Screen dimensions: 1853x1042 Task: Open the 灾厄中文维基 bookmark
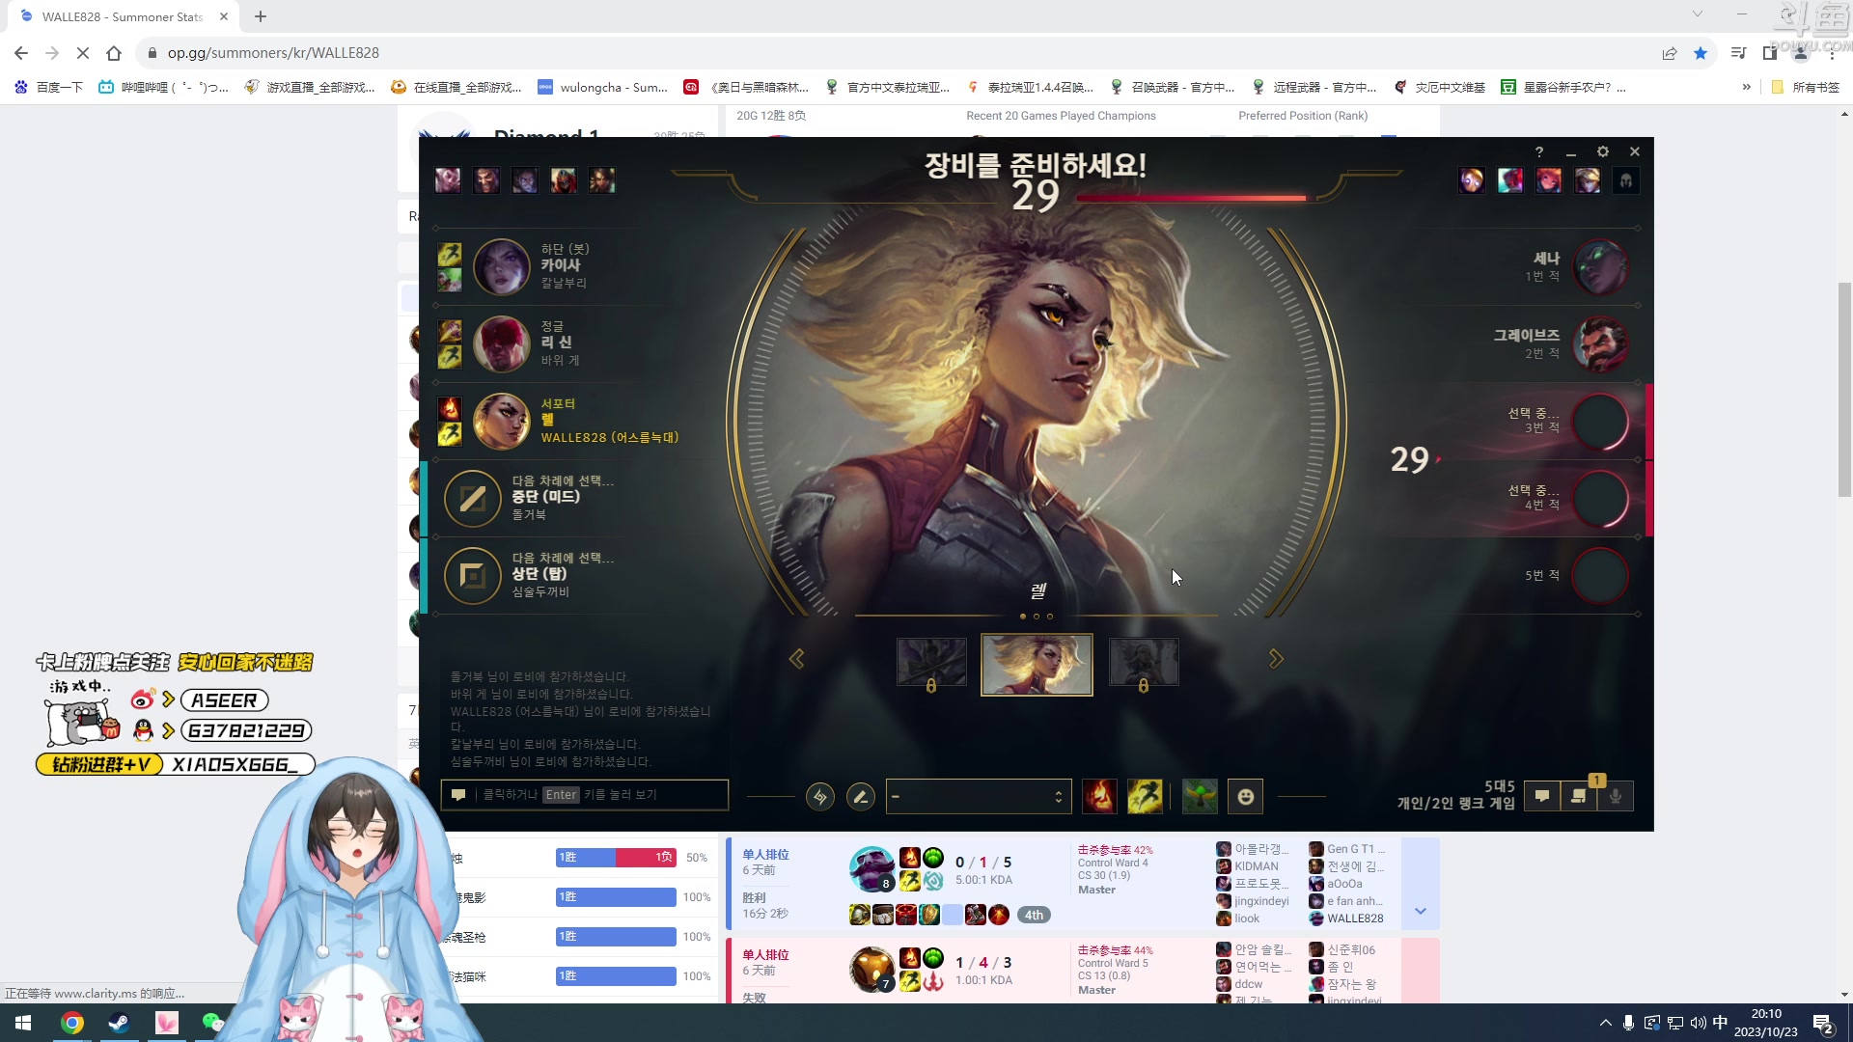point(1440,87)
